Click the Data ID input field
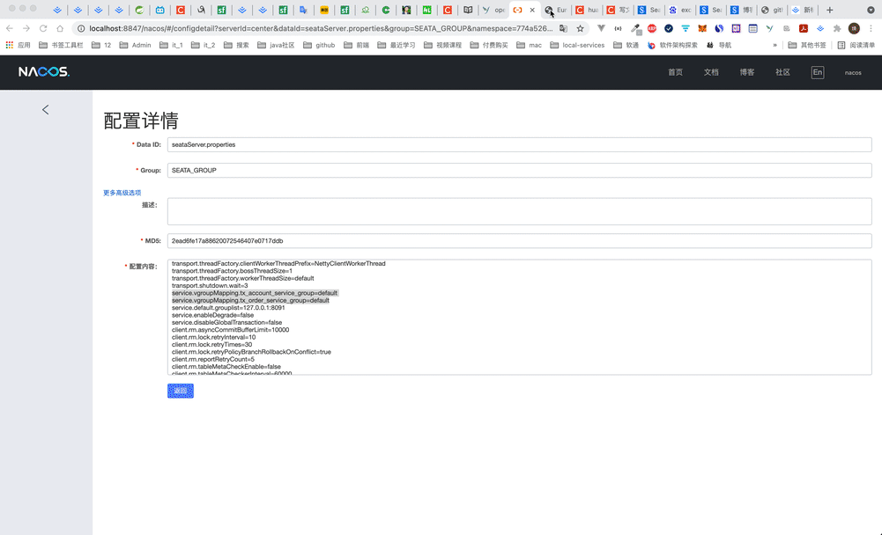This screenshot has width=882, height=535. tap(519, 144)
